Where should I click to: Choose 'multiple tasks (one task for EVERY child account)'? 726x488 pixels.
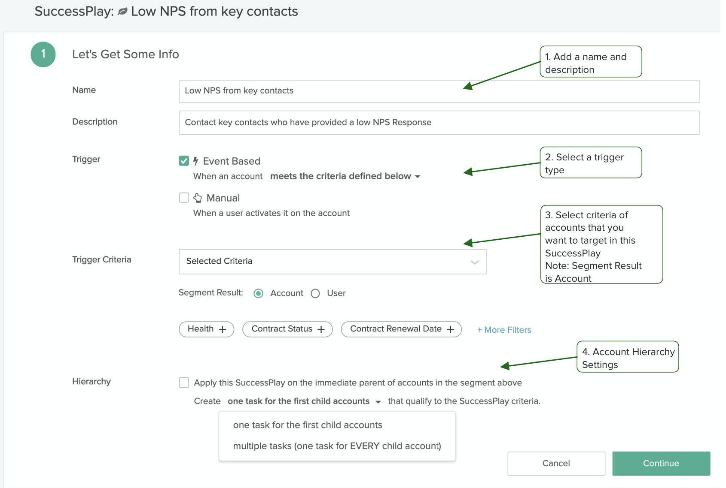click(337, 446)
